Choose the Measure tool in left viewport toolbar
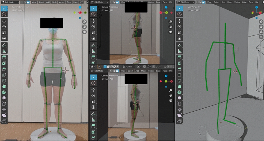Image resolution: width=264 pixels, height=141 pixels. pyautogui.click(x=4, y=51)
